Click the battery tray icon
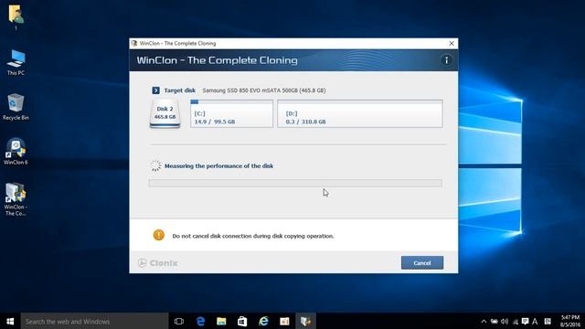The image size is (585, 329). tap(494, 321)
